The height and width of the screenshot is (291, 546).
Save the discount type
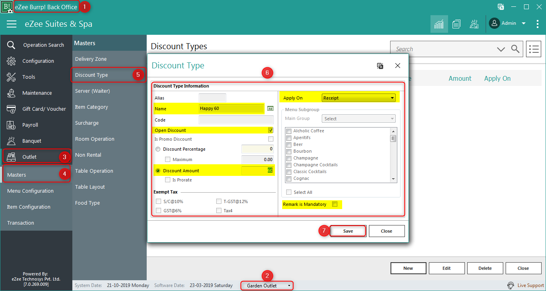coord(348,231)
